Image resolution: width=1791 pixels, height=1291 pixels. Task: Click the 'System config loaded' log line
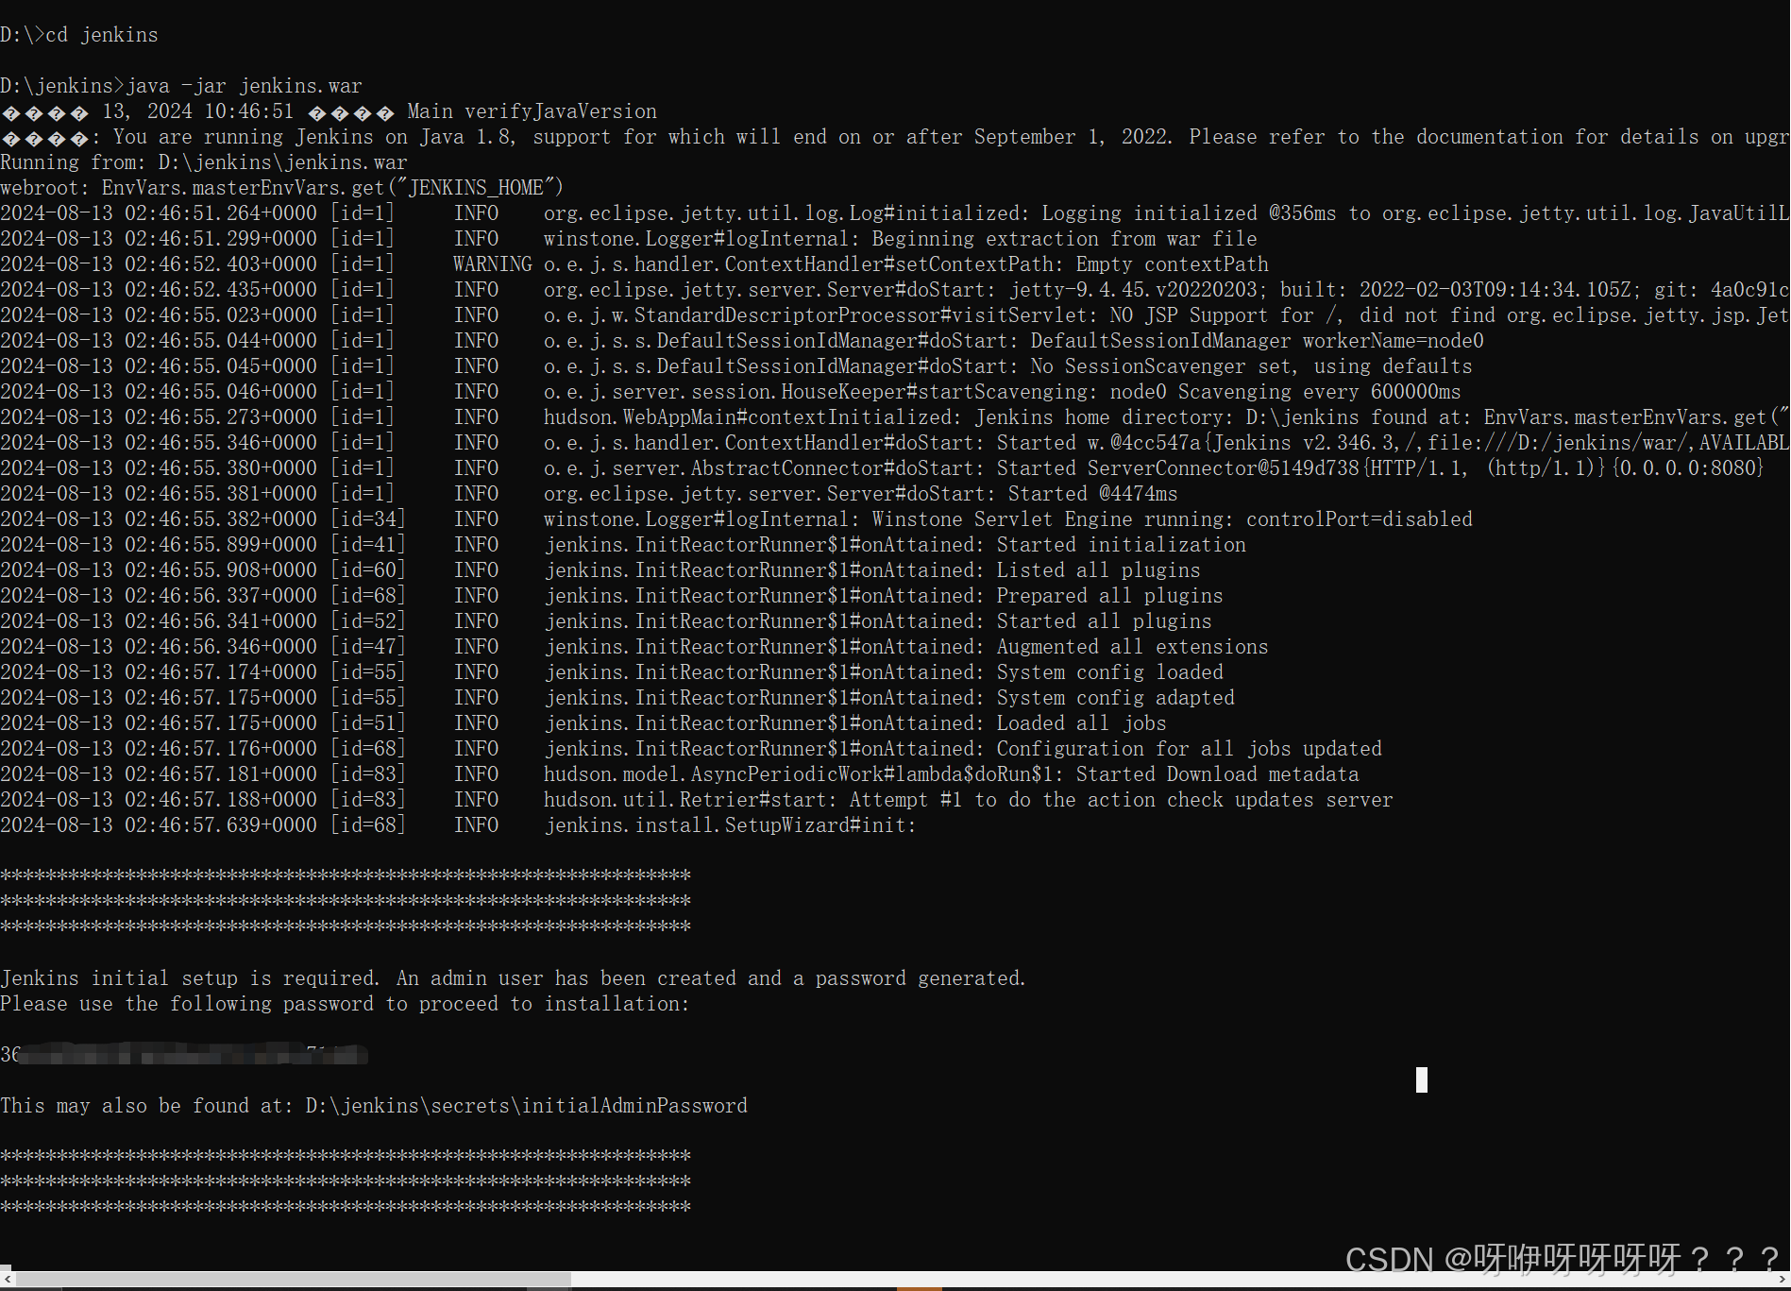612,671
